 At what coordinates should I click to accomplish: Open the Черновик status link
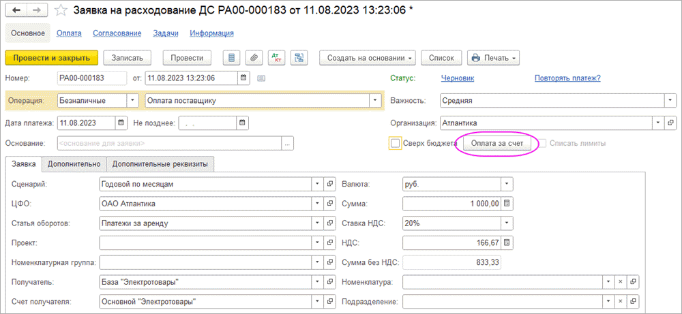(x=458, y=78)
